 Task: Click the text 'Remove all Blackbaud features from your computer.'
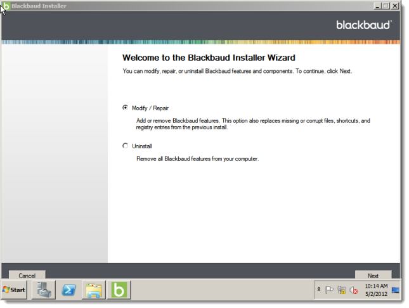point(198,159)
